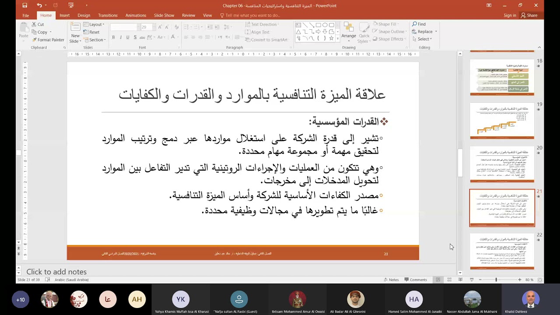
Task: Switch to Normal view
Action: coord(438,280)
